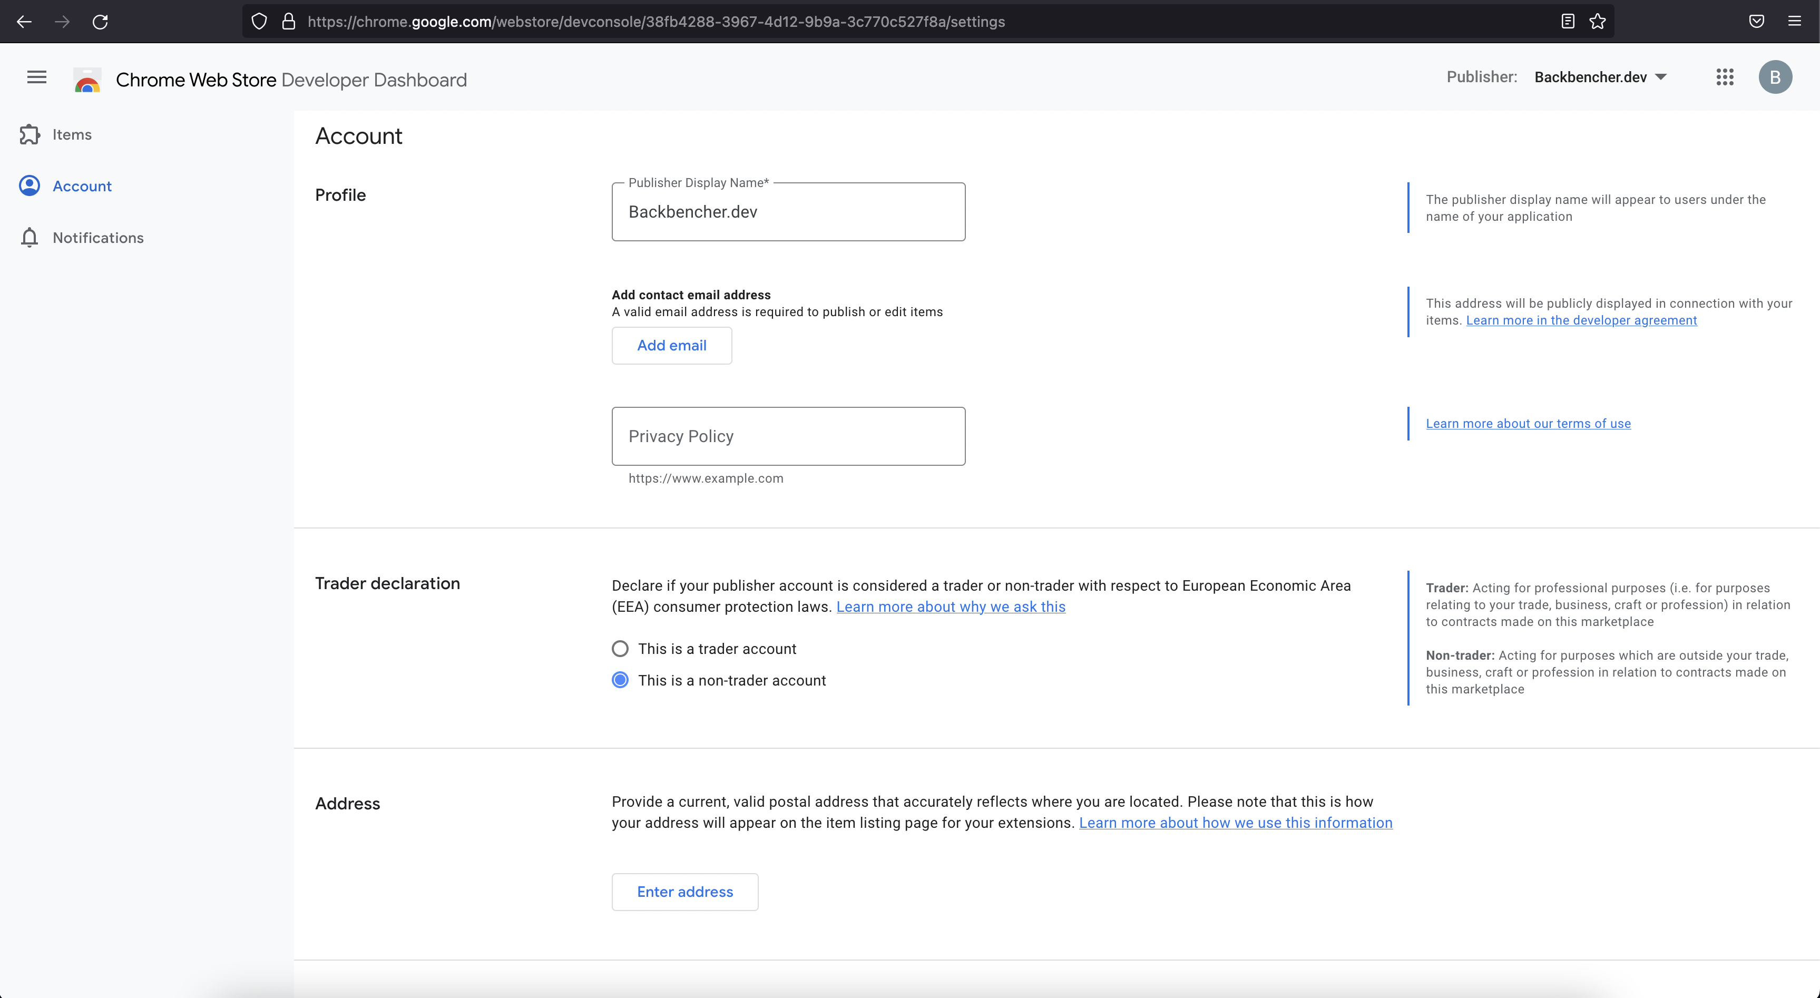Select "This is a non-trader account" radio
Viewport: 1820px width, 998px height.
[x=620, y=680]
